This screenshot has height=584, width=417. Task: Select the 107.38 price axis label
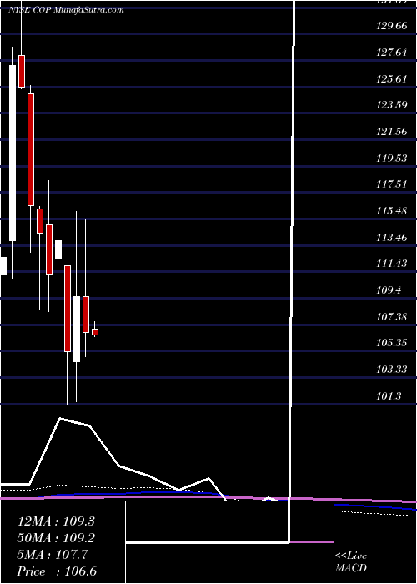click(x=392, y=316)
